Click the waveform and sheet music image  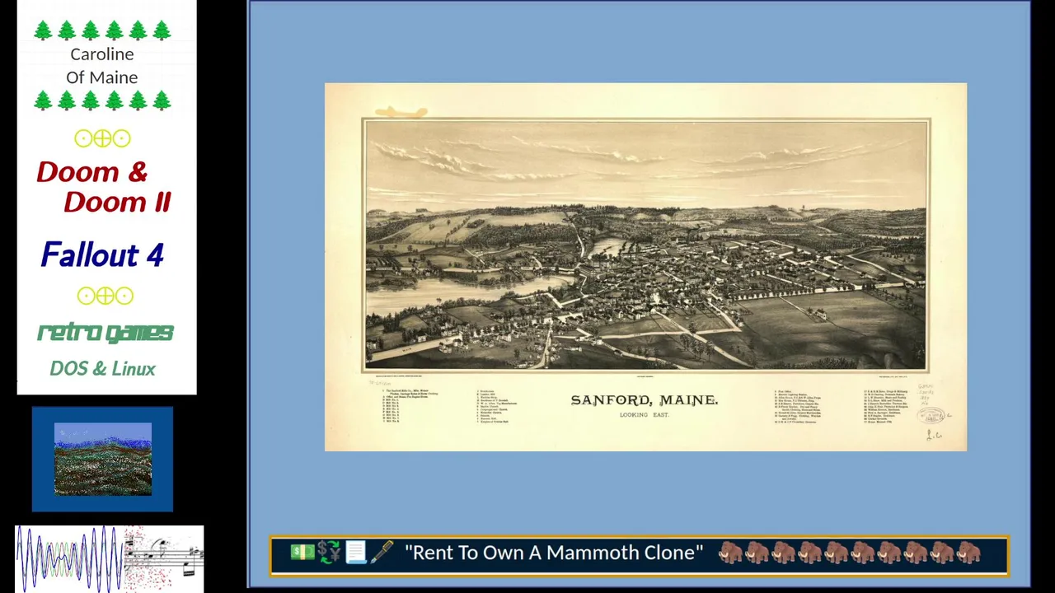coord(109,558)
